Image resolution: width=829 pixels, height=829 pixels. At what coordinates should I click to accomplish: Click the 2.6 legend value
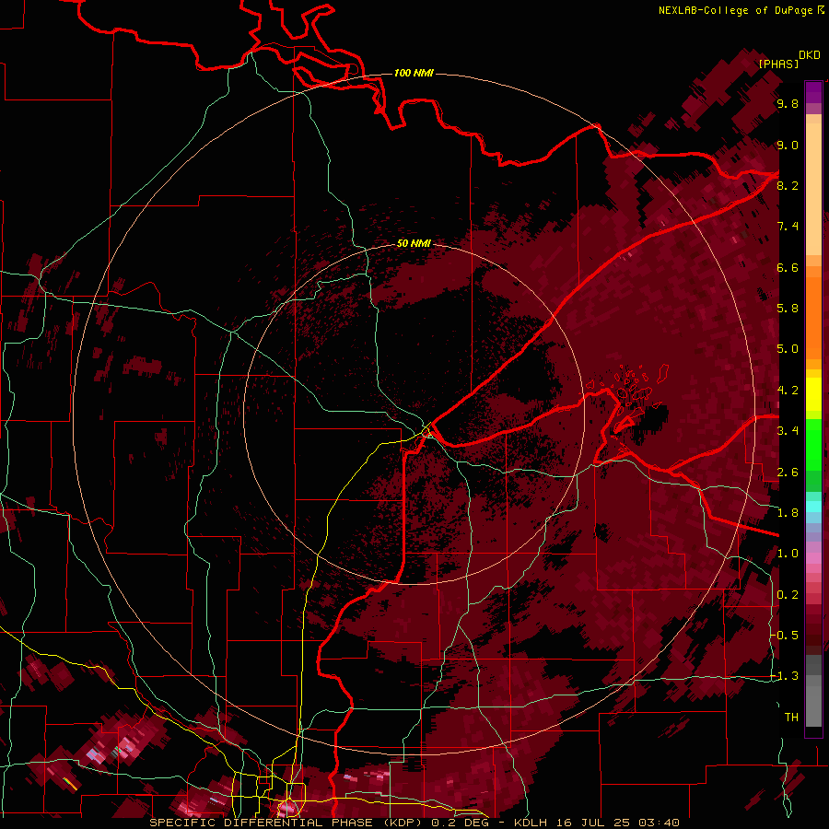(x=788, y=472)
